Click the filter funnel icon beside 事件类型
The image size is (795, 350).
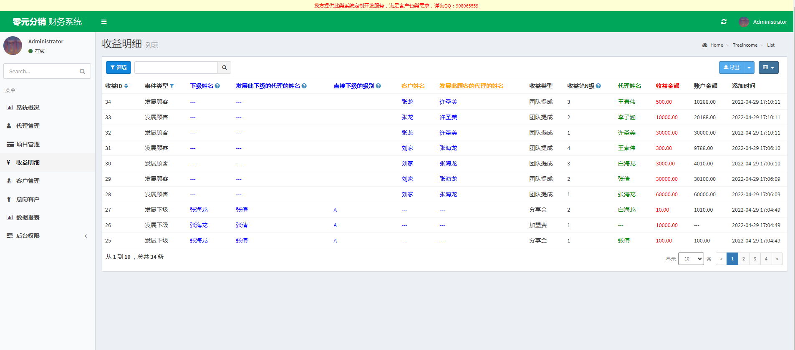(172, 86)
